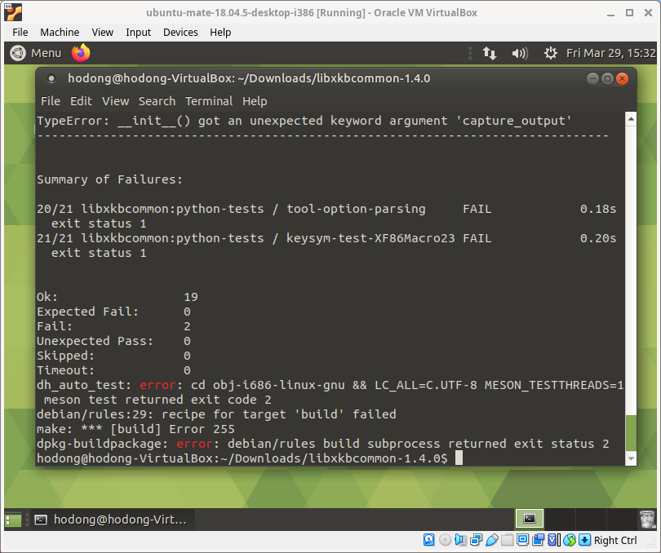Viewport: 661px width, 553px height.
Task: Click the VirtualBox hard disk activity icon
Action: [428, 540]
